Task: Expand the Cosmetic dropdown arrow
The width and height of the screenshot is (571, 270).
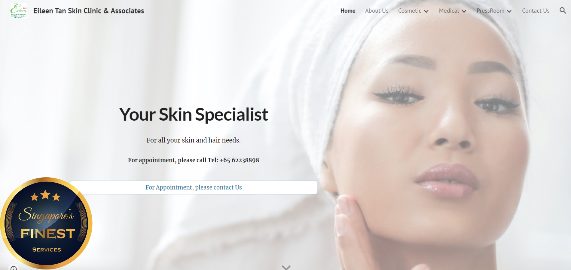Action: (x=426, y=11)
